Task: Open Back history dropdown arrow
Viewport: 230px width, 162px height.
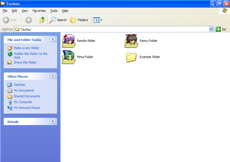Action: tap(20, 20)
